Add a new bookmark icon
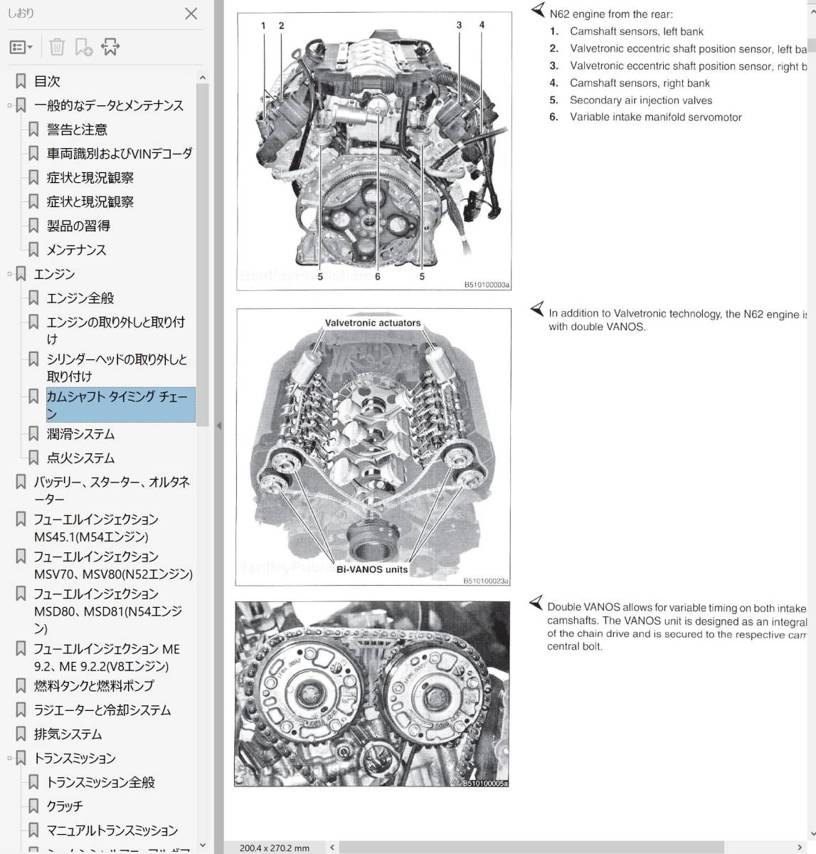Viewport: 816px width, 854px height. 84,47
